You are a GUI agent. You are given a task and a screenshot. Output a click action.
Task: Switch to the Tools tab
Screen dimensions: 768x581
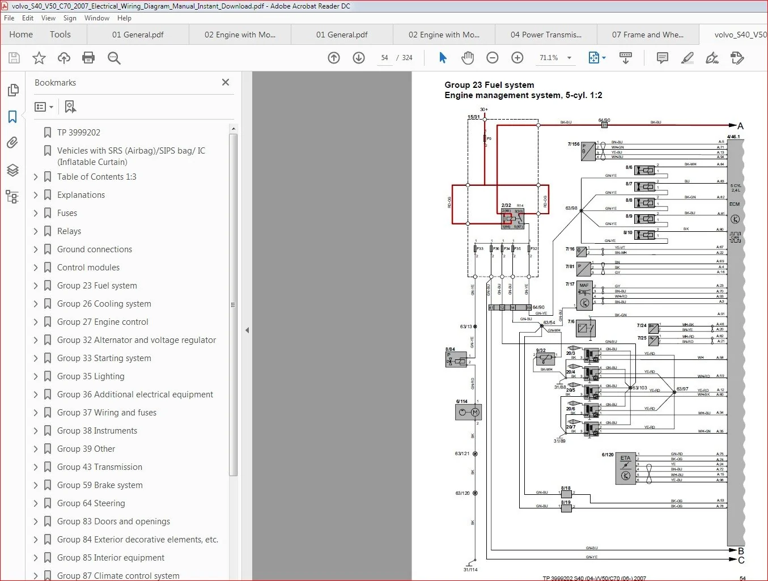pyautogui.click(x=60, y=35)
